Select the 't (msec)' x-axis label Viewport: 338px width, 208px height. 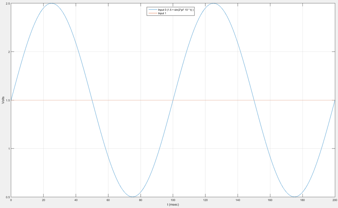(173, 205)
